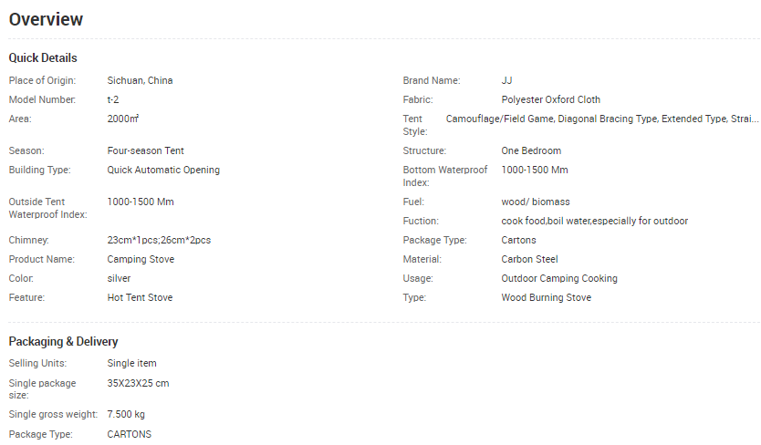Click the brand name value JJ
This screenshot has height=445, width=761.
point(507,80)
